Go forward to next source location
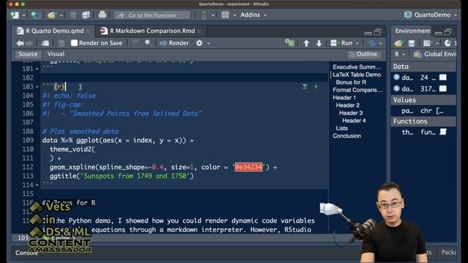 [29, 43]
